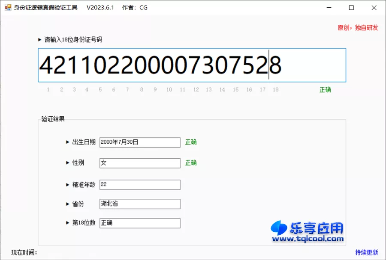Click the arrow marker before 请输入18位身份证号码

[x=39, y=39]
